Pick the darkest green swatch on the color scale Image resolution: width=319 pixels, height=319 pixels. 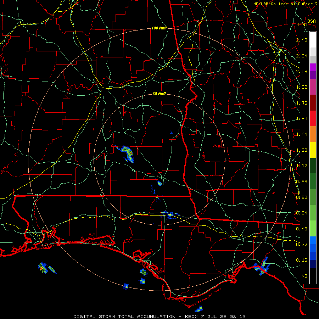[313, 166]
